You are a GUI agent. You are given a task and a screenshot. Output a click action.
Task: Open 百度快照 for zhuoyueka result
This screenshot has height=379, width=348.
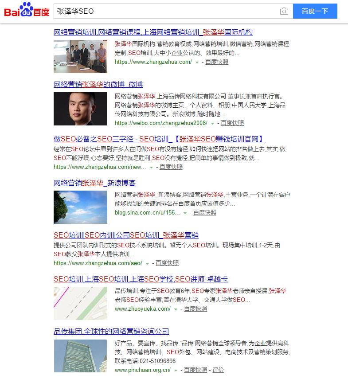tap(196, 309)
